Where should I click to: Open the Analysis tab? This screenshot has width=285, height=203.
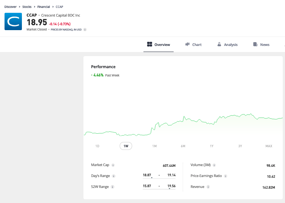[227, 44]
